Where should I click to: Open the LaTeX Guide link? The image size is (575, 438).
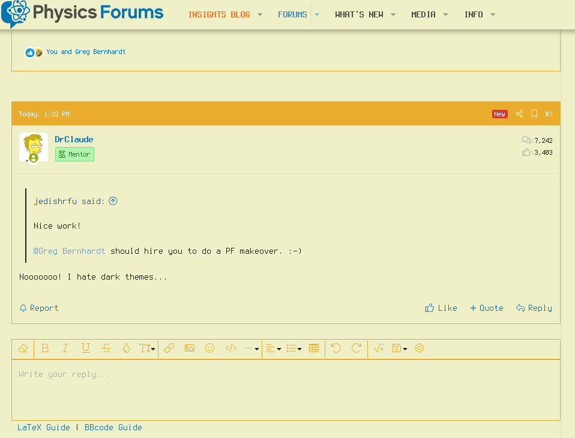44,428
